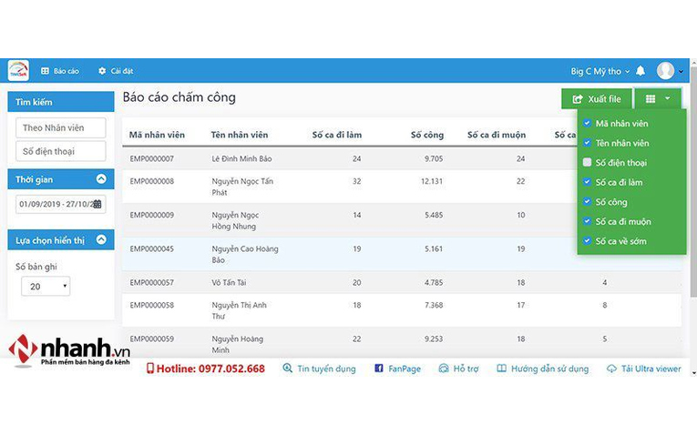Expand the arrow next to user avatar
This screenshot has width=697, height=435.
click(x=681, y=72)
